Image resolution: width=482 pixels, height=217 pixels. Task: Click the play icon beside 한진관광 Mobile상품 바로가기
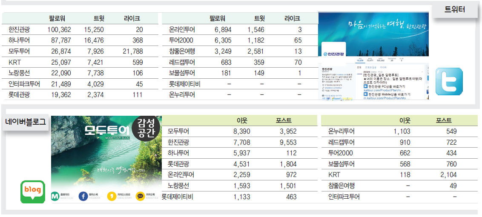365,95
